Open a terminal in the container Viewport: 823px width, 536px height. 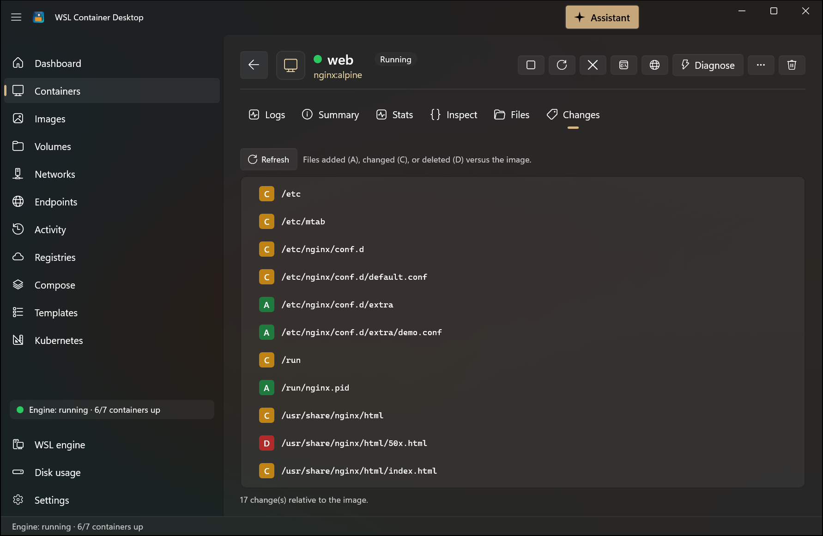coord(624,65)
